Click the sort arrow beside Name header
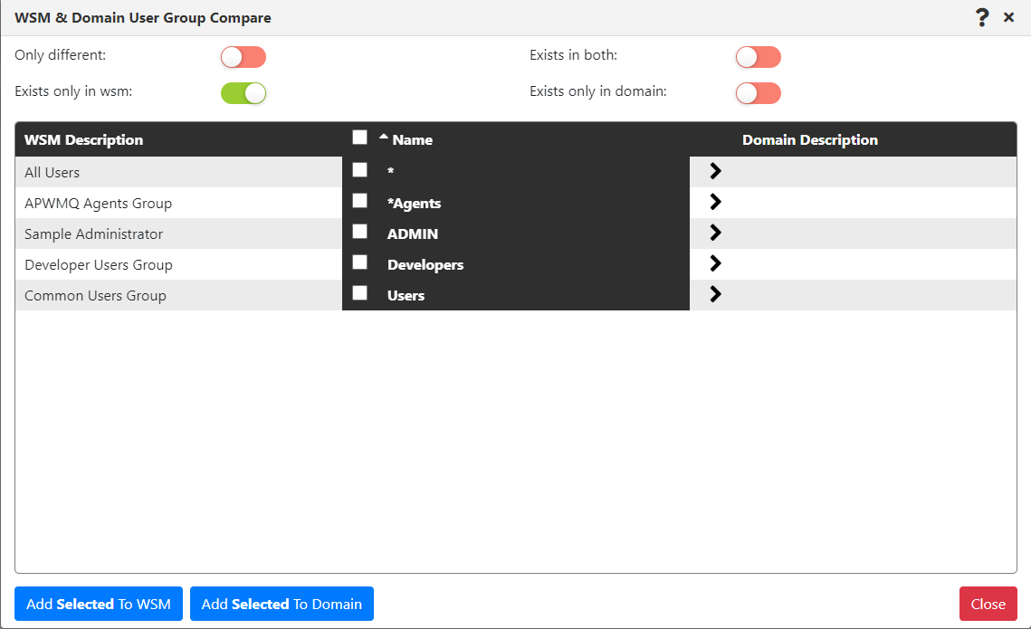The image size is (1031, 629). (x=384, y=138)
